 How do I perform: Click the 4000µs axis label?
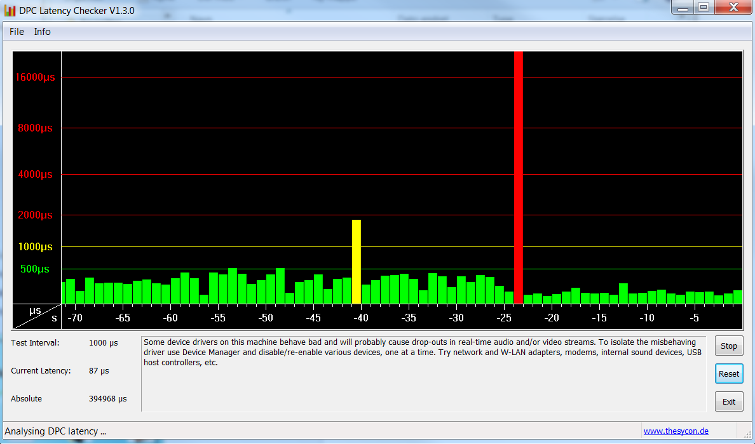[x=35, y=174]
